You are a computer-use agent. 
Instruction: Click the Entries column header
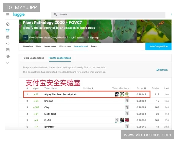point(155,88)
